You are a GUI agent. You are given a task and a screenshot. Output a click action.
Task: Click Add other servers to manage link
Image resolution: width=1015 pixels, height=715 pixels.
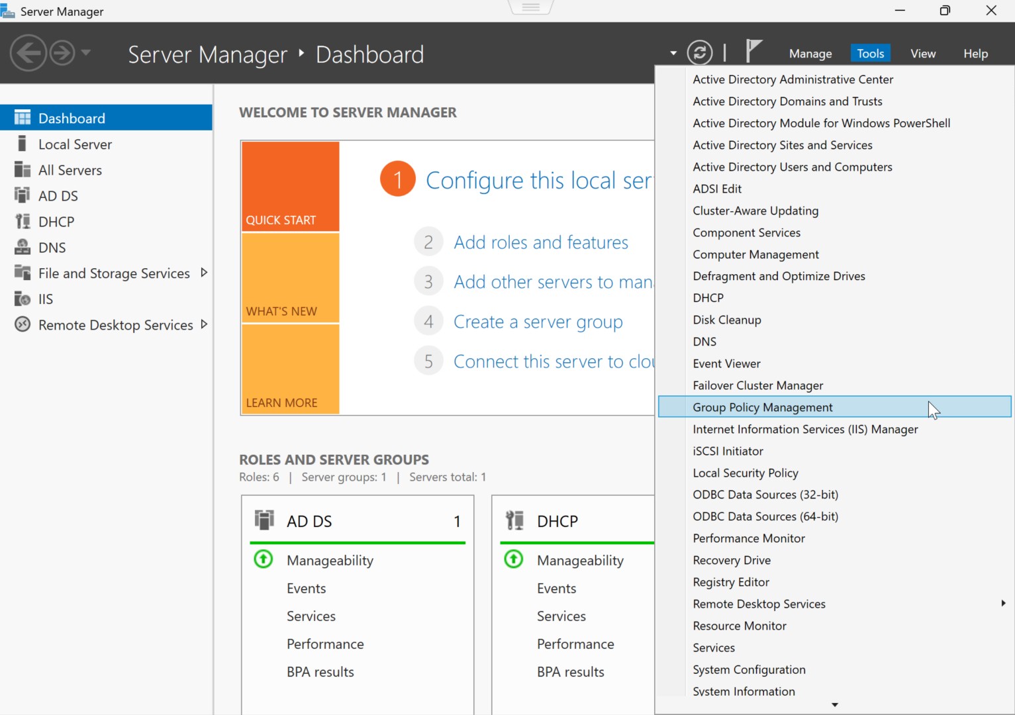(554, 282)
